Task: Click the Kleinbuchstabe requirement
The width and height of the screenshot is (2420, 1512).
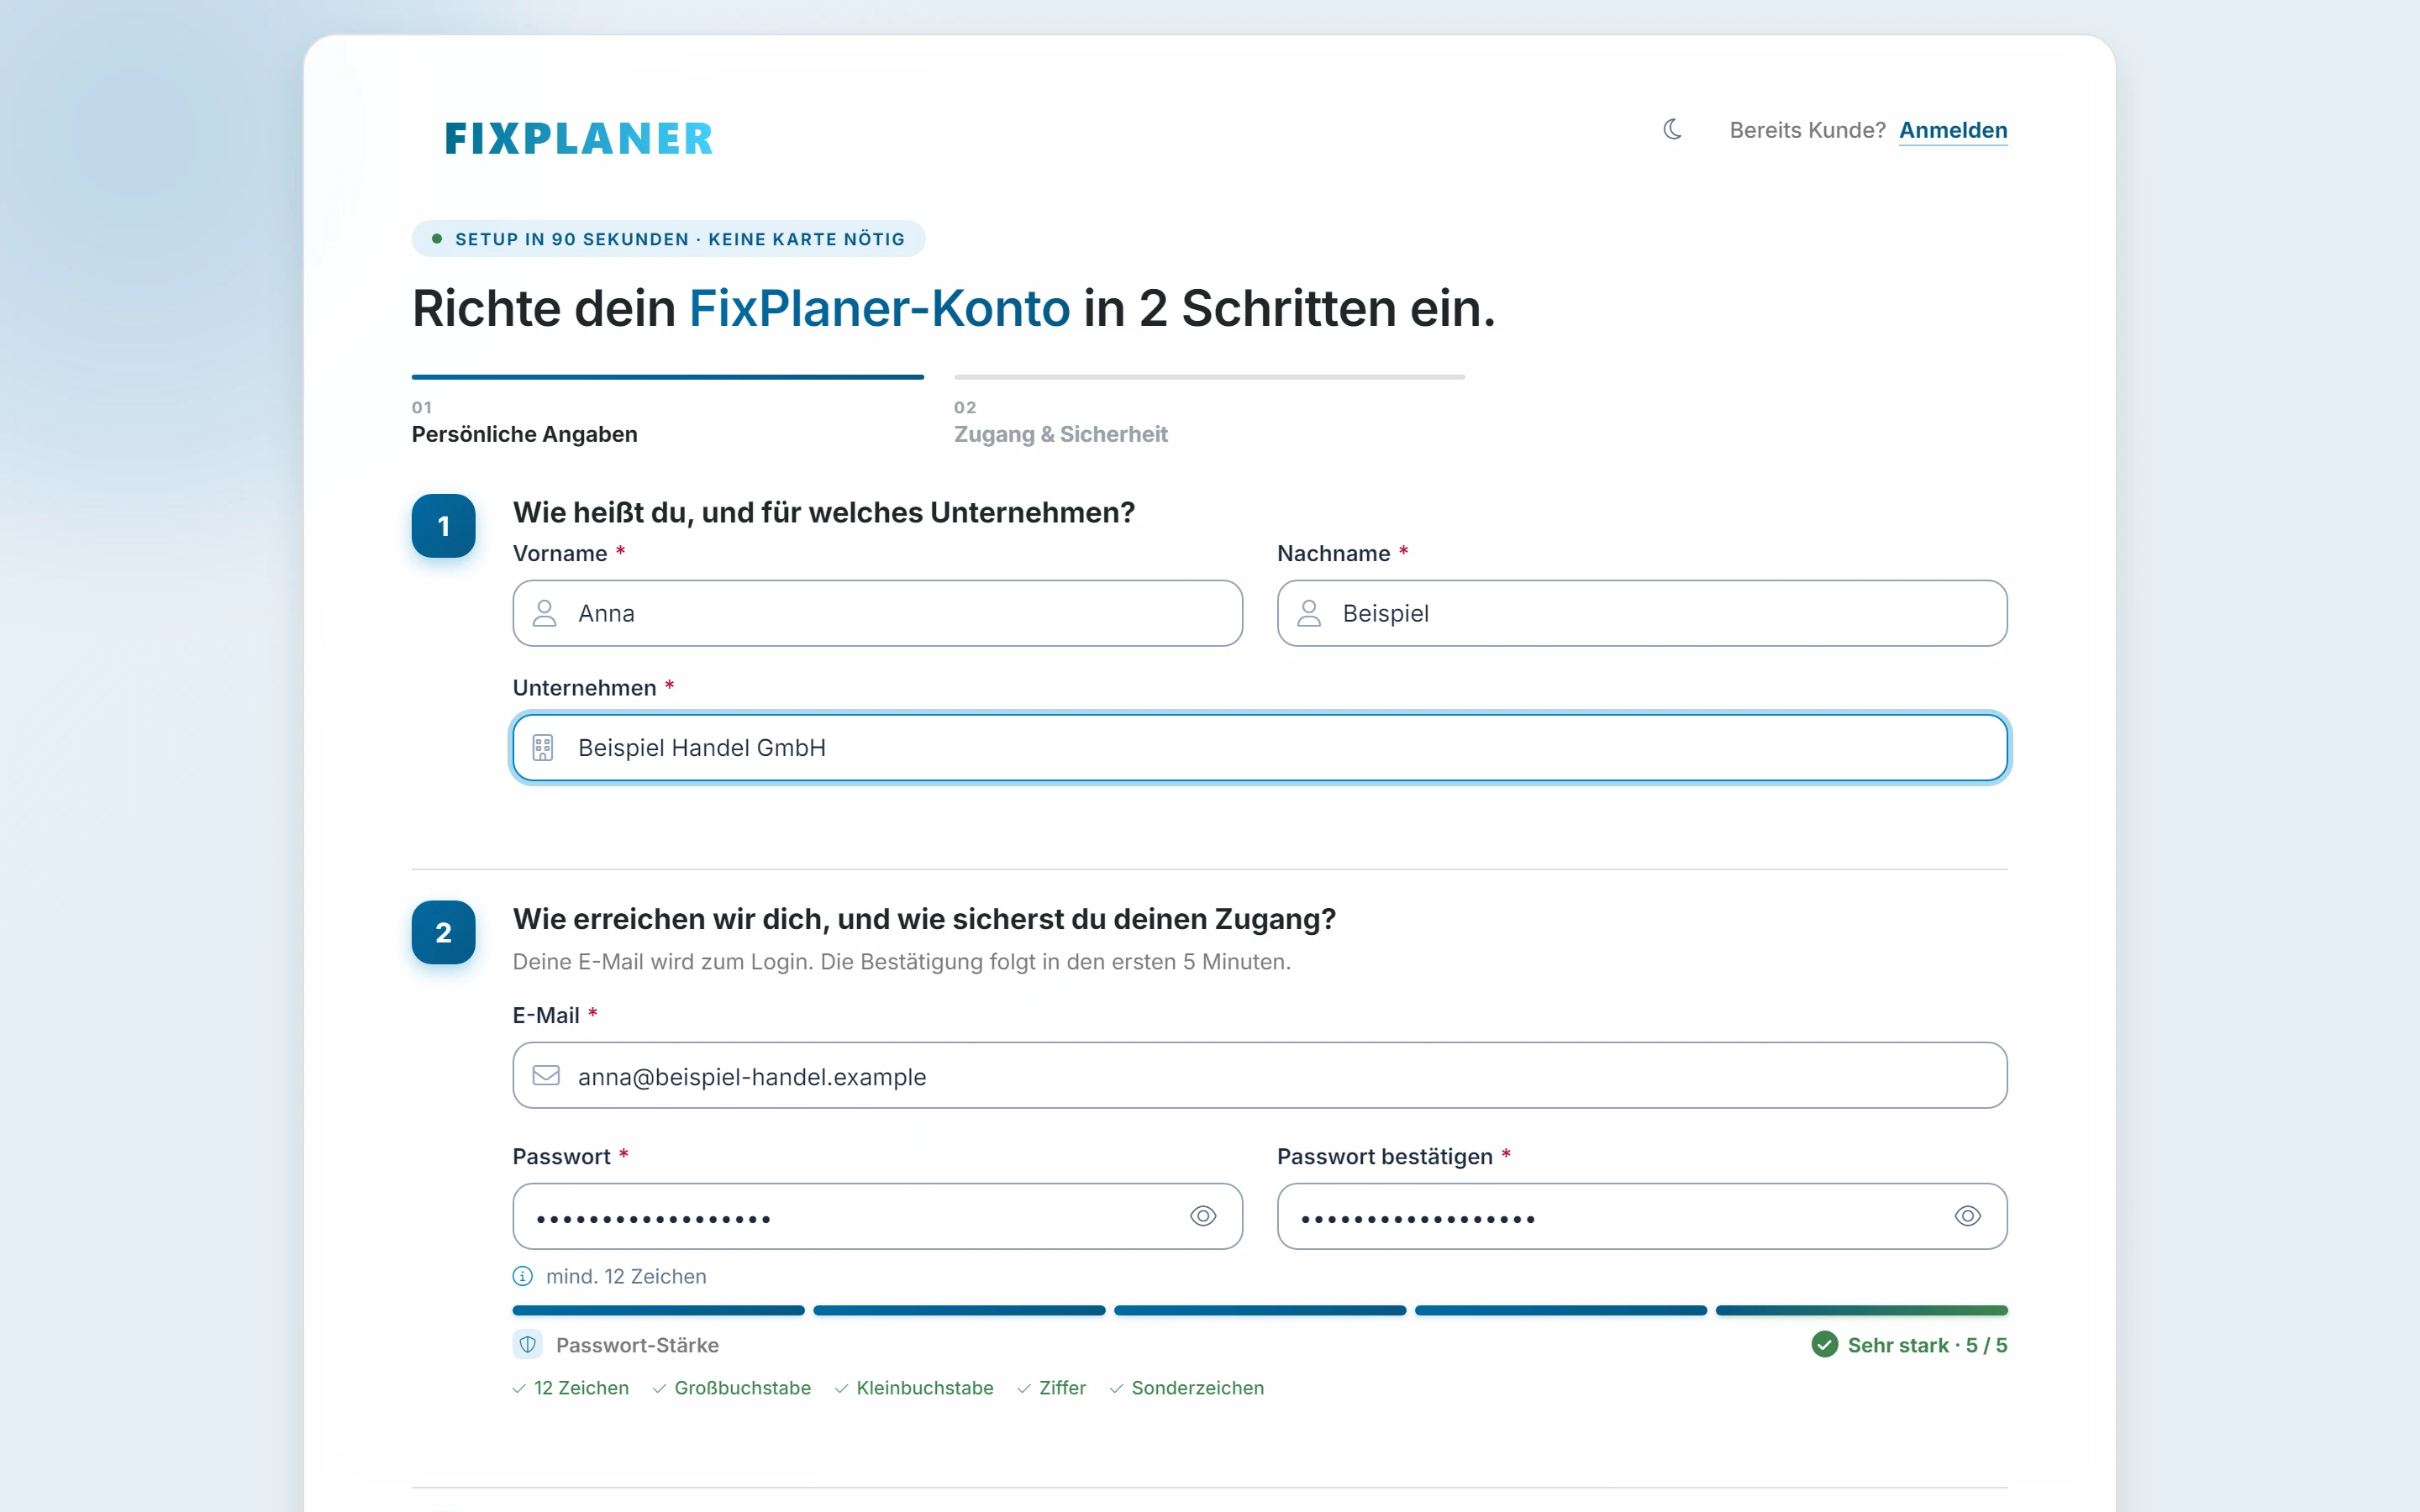Action: tap(914, 1388)
